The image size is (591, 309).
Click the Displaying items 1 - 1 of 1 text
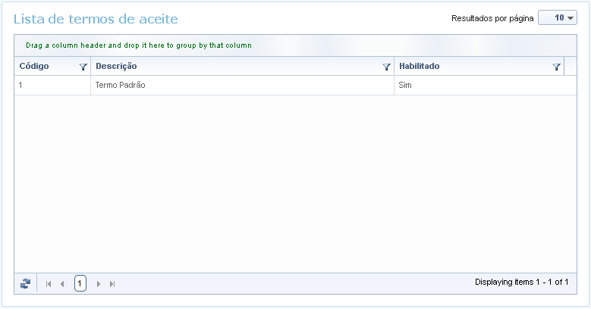click(522, 282)
